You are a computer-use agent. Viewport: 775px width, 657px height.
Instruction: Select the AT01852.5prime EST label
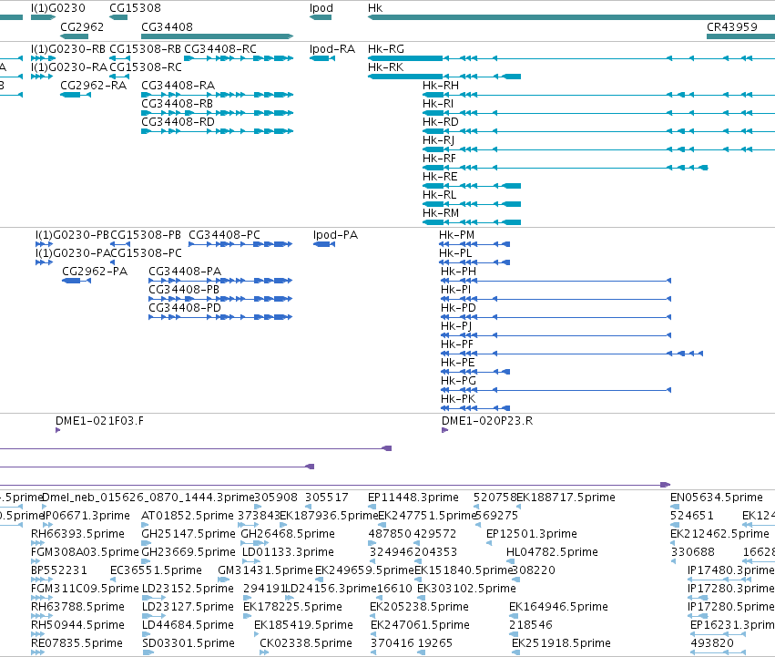188,516
